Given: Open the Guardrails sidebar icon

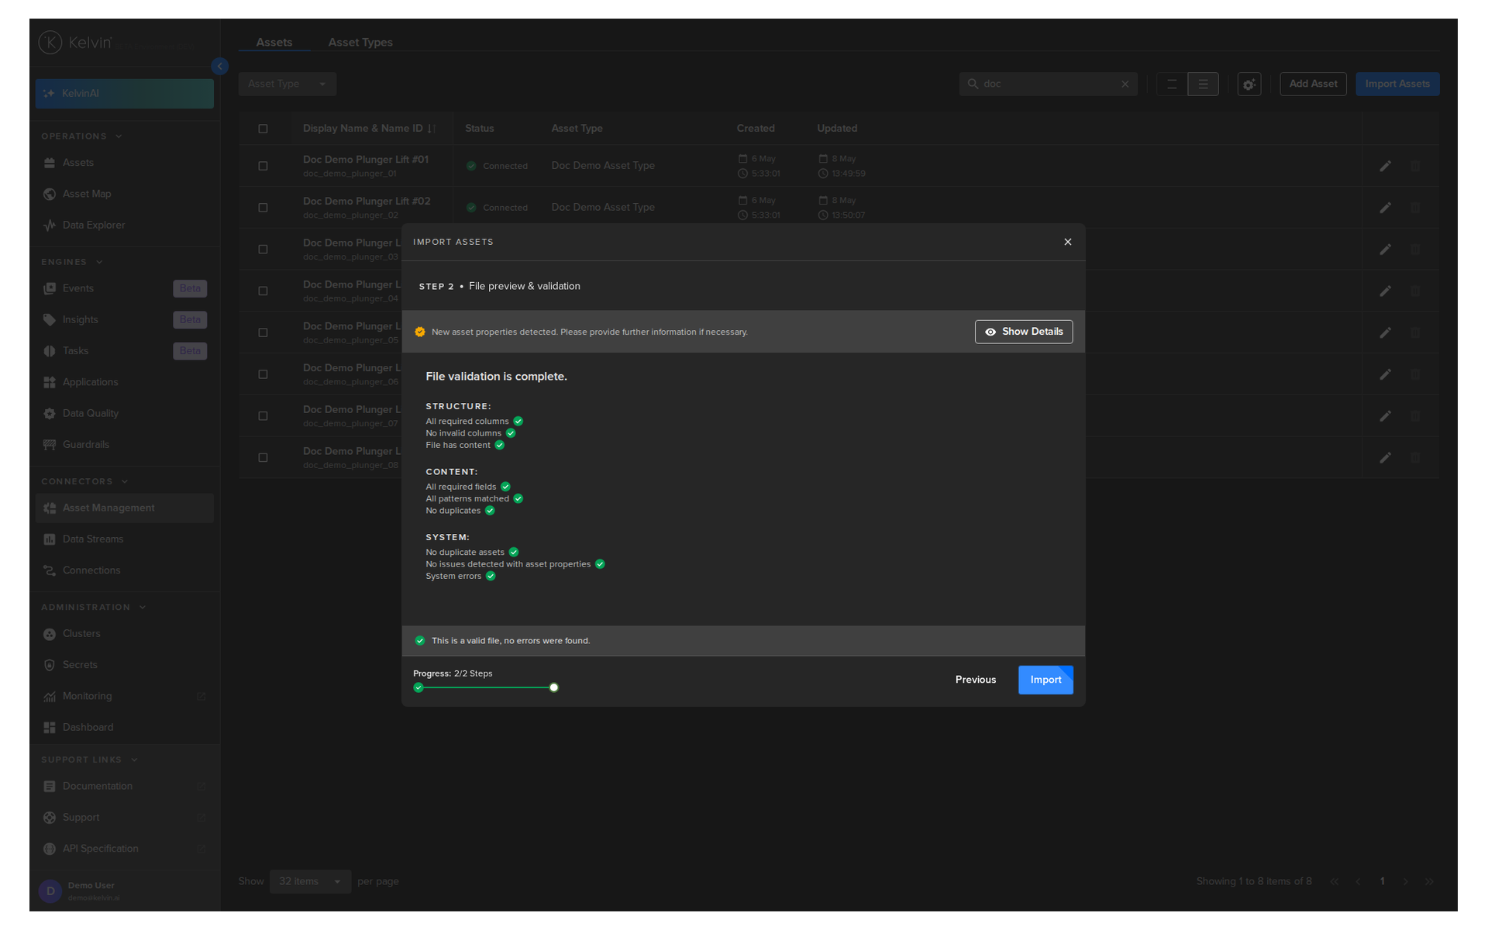Looking at the screenshot, I should click(x=50, y=445).
